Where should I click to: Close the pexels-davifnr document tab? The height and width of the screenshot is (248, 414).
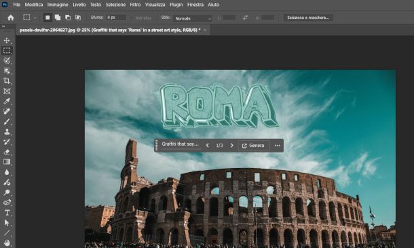pyautogui.click(x=205, y=30)
